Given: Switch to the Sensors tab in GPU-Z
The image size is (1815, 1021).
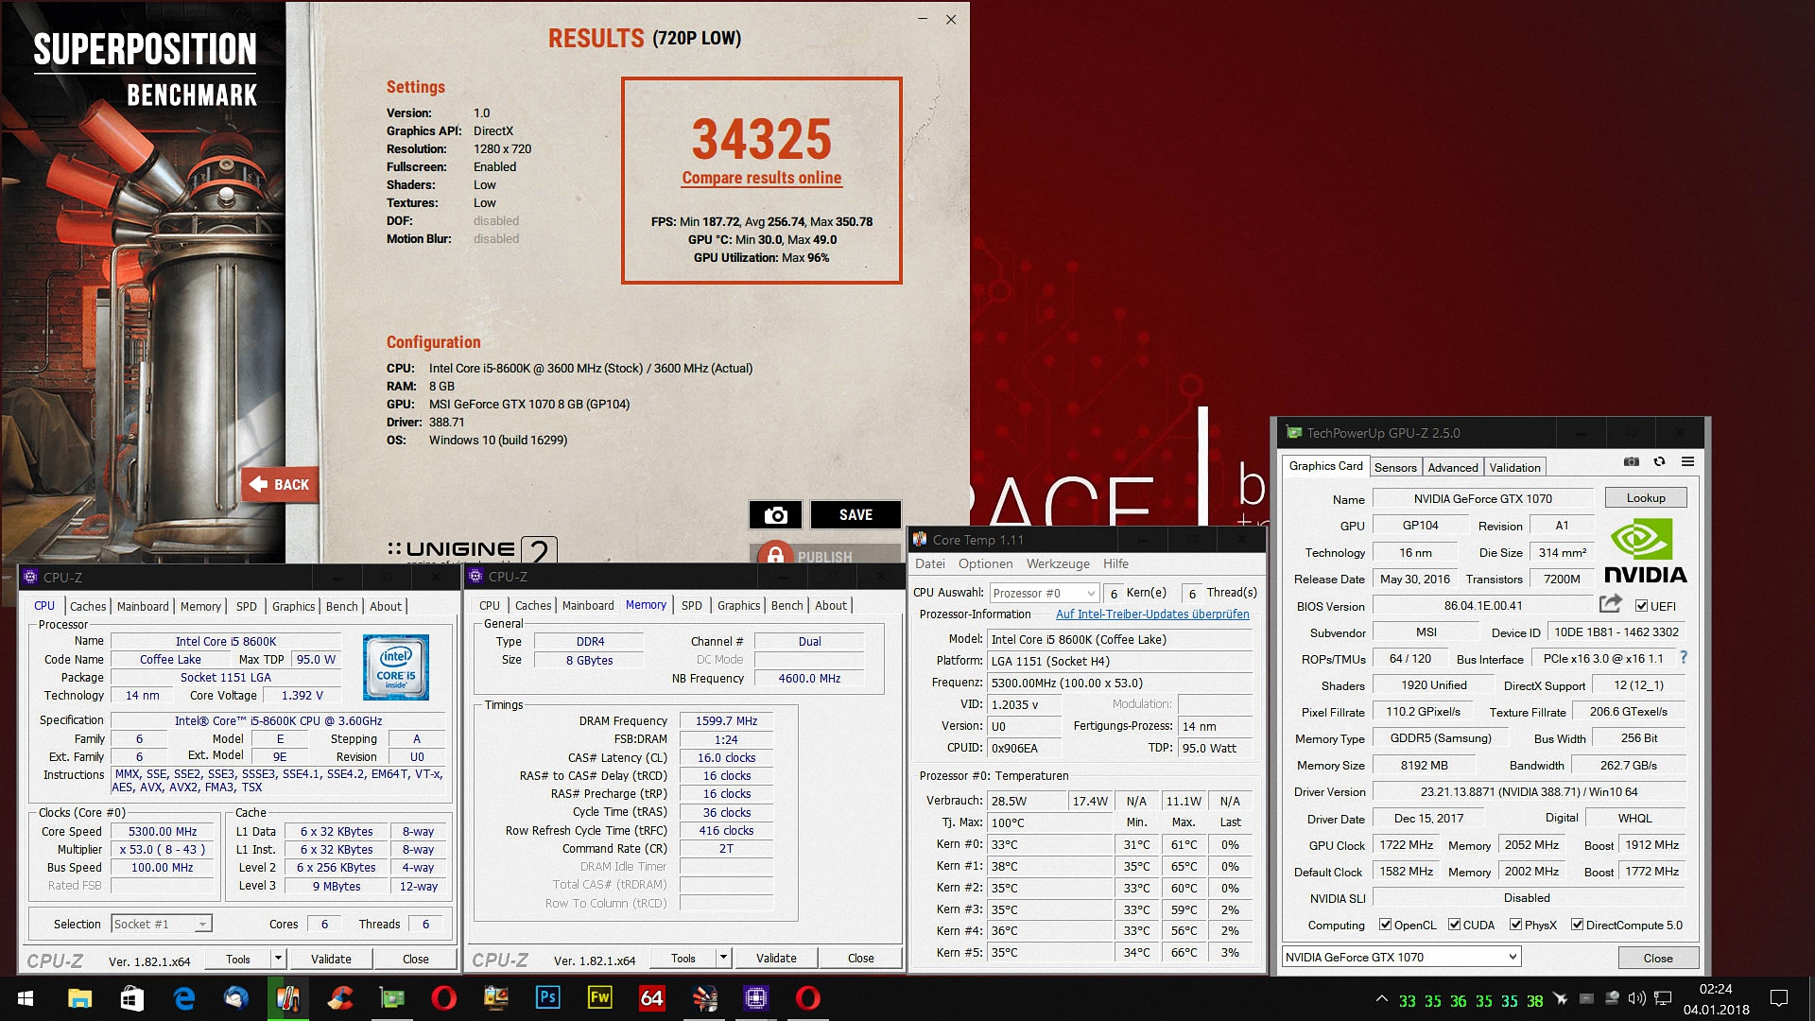Looking at the screenshot, I should pos(1395,467).
